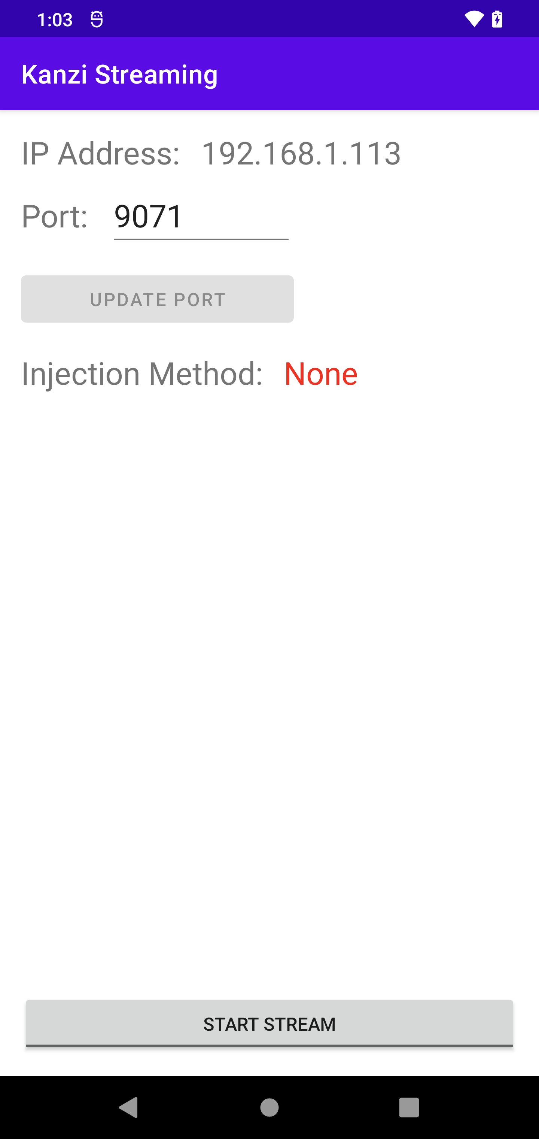Image resolution: width=539 pixels, height=1139 pixels.
Task: Tap the debug notification icon beside clock
Action: [97, 19]
